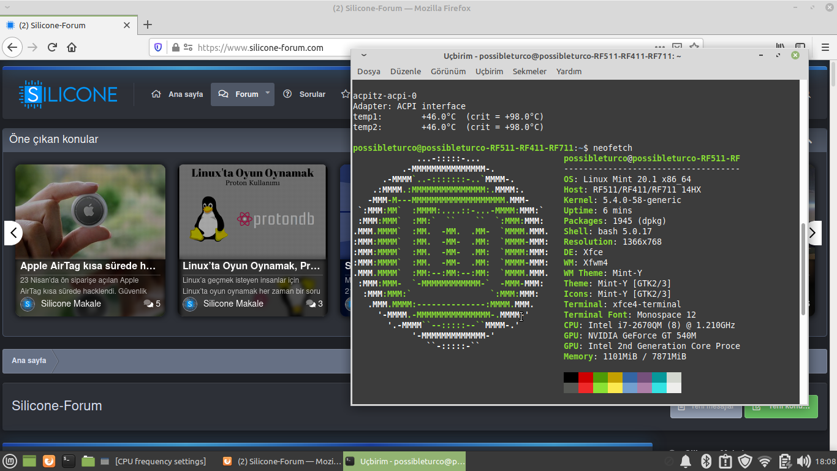Open the Sorular navigation link
837x471 pixels.
tap(305, 94)
